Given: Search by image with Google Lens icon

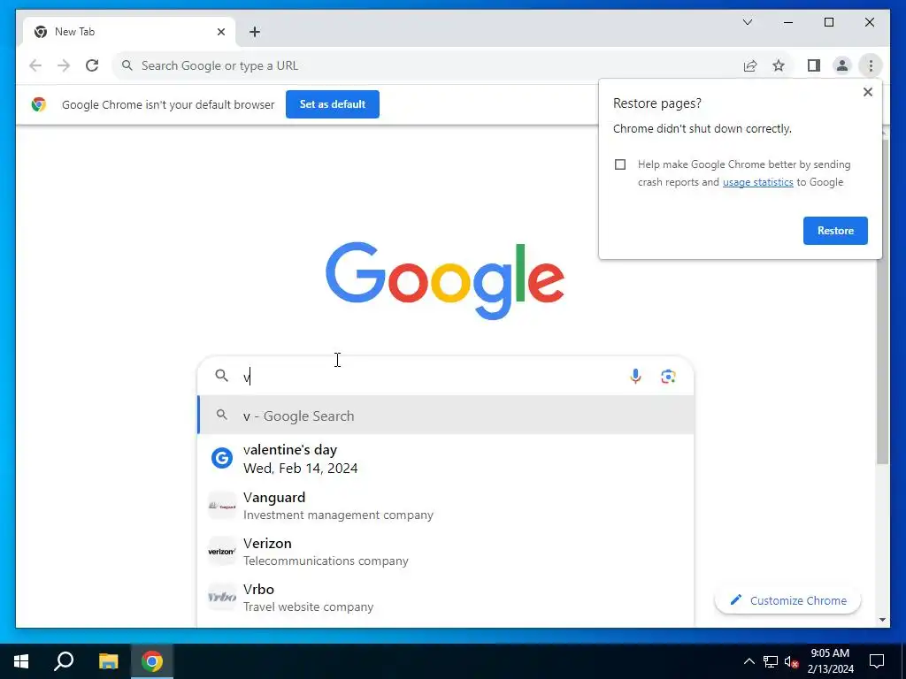Looking at the screenshot, I should [x=668, y=377].
